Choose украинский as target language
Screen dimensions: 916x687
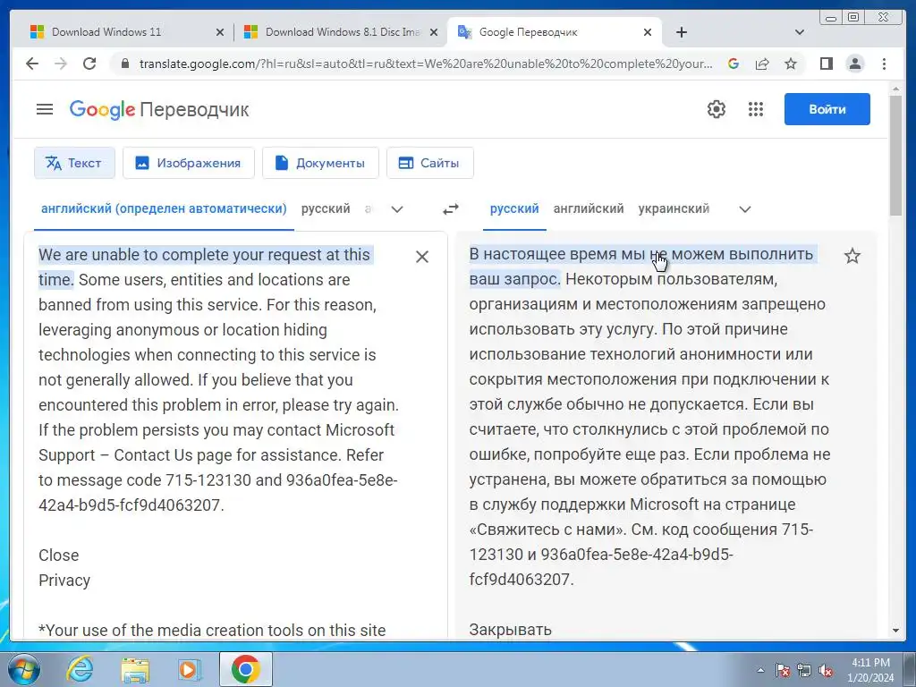click(x=674, y=208)
